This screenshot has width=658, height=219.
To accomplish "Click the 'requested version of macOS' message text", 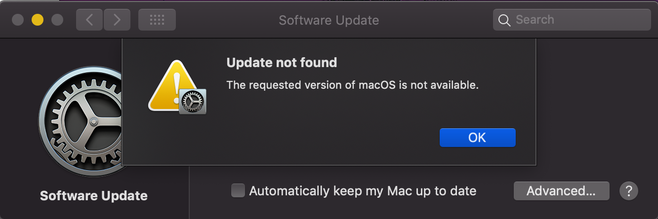I will [352, 85].
